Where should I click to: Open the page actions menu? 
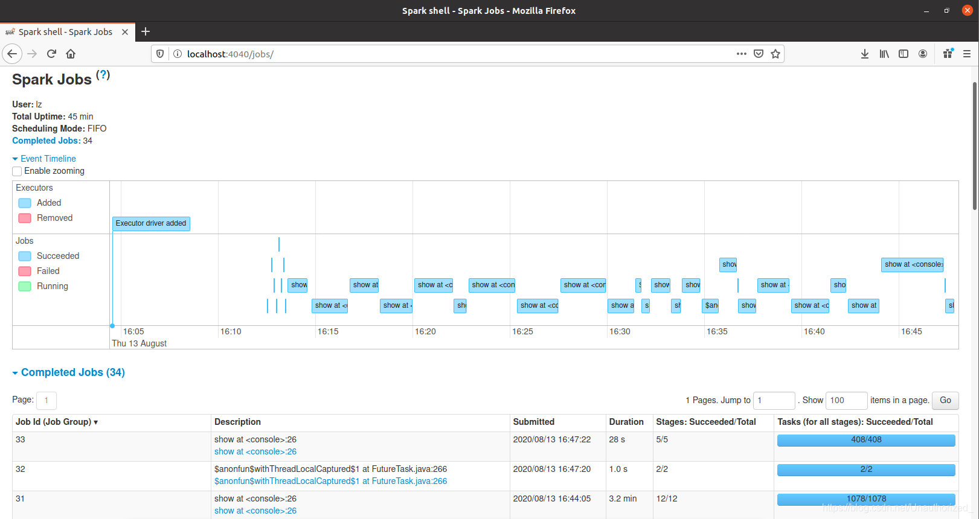pos(742,54)
